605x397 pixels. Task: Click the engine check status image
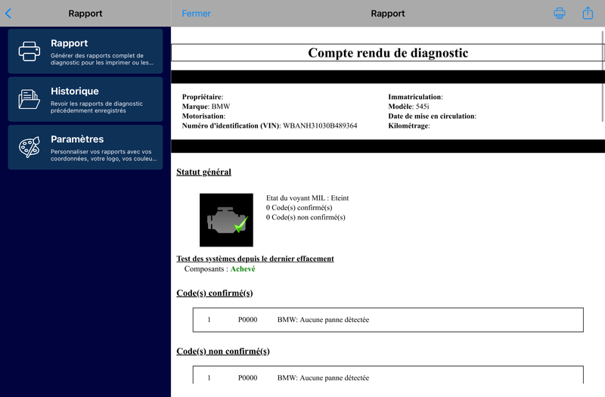point(226,220)
